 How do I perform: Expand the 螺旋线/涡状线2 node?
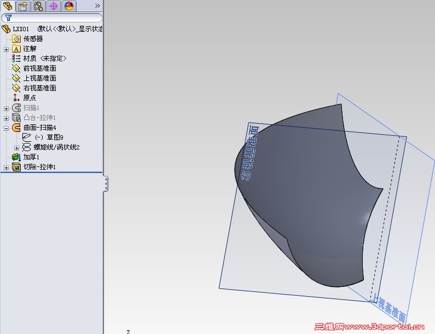tap(16, 148)
